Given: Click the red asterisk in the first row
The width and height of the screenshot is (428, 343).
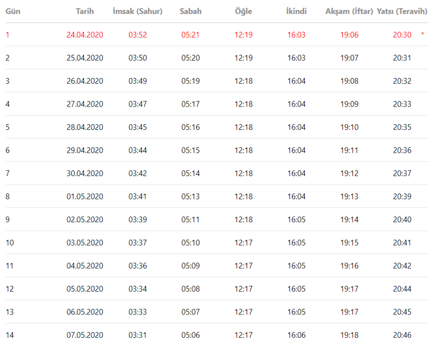Looking at the screenshot, I should tap(422, 35).
